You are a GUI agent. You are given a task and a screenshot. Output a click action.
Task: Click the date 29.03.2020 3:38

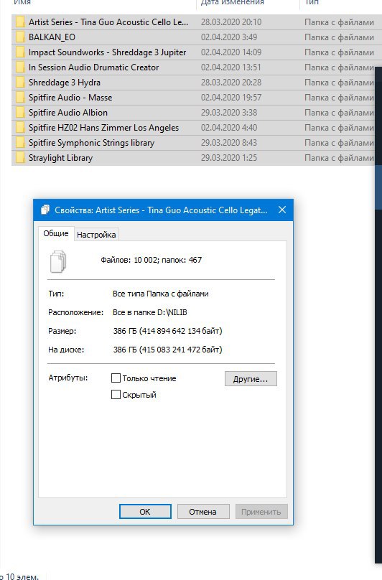229,113
